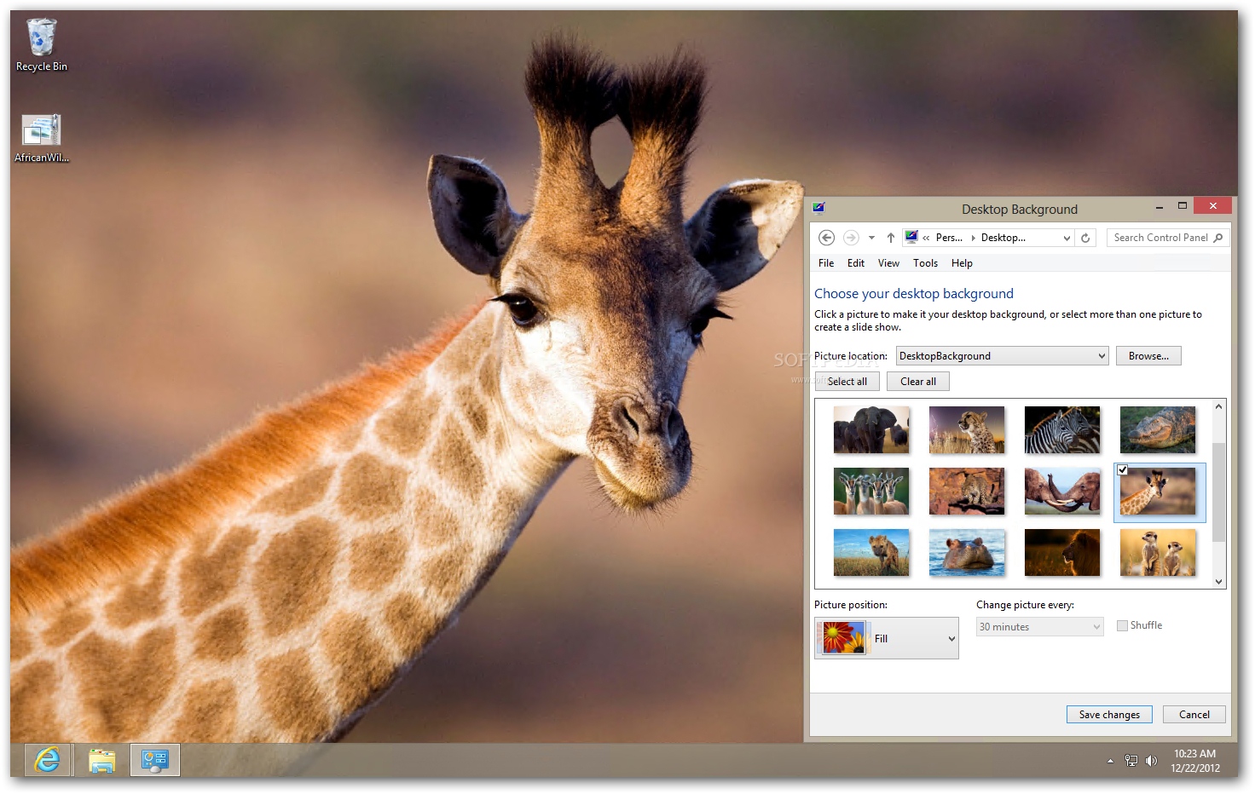
Task: Go up one level with the Up arrow
Action: 891,238
